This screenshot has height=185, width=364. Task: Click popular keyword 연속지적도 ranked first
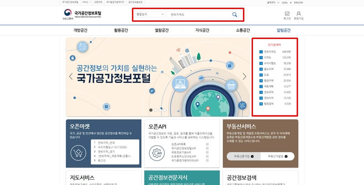coord(270,52)
